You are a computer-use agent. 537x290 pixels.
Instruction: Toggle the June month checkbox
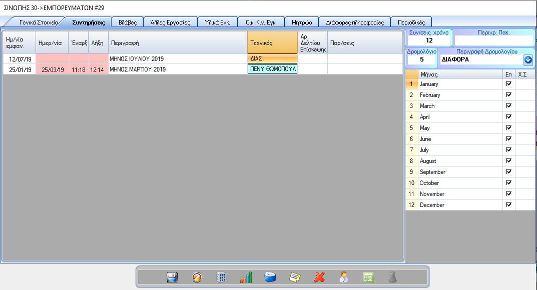(509, 138)
